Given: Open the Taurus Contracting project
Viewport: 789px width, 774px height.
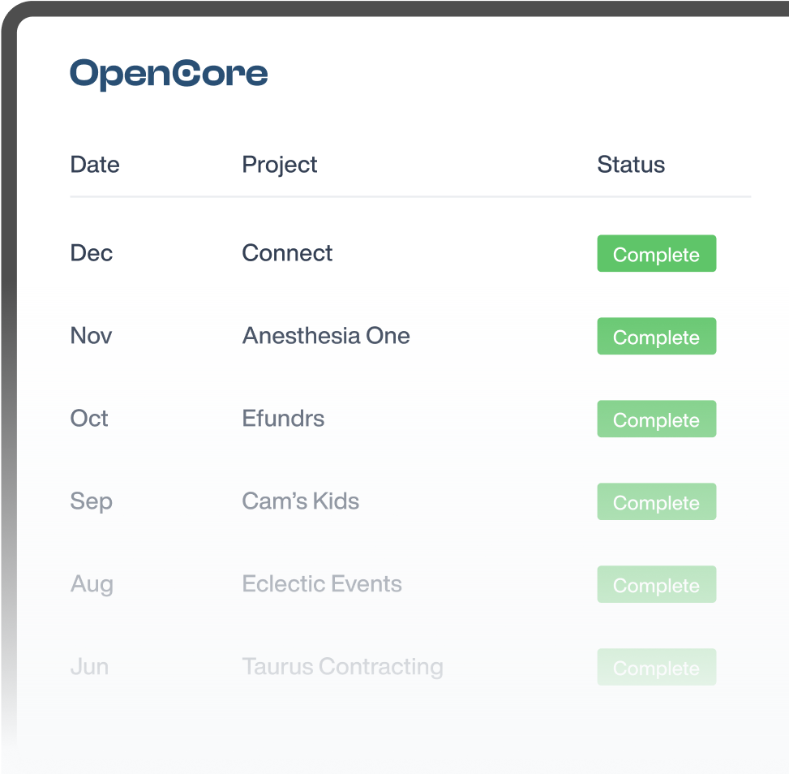Looking at the screenshot, I should [x=343, y=666].
